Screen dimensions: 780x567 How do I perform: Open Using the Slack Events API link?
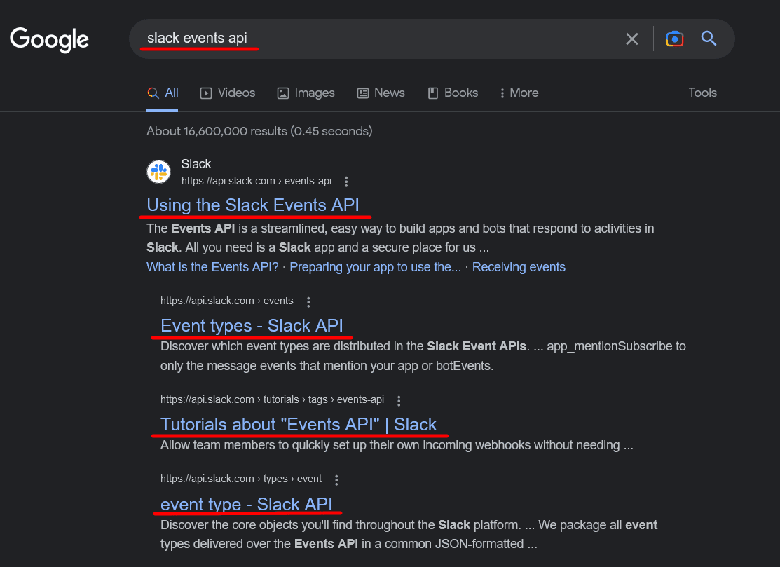coord(253,205)
